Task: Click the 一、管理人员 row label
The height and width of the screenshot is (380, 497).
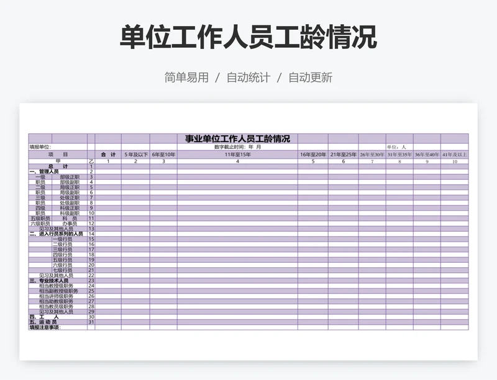Action: 44,172
